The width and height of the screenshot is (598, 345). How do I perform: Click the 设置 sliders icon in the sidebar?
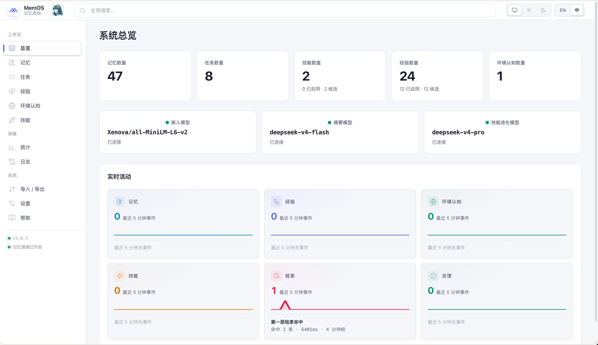[12, 203]
